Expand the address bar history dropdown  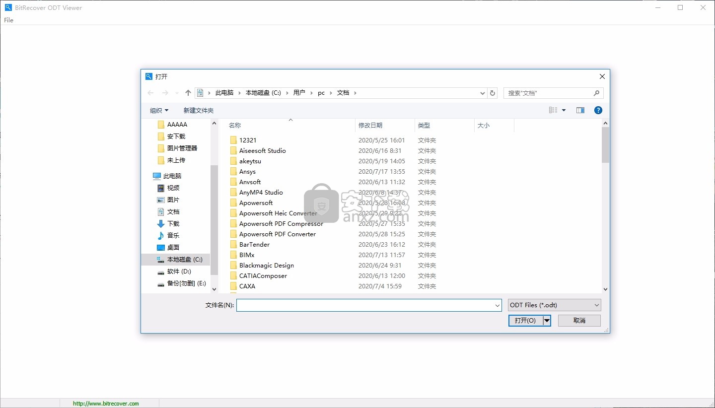[482, 93]
